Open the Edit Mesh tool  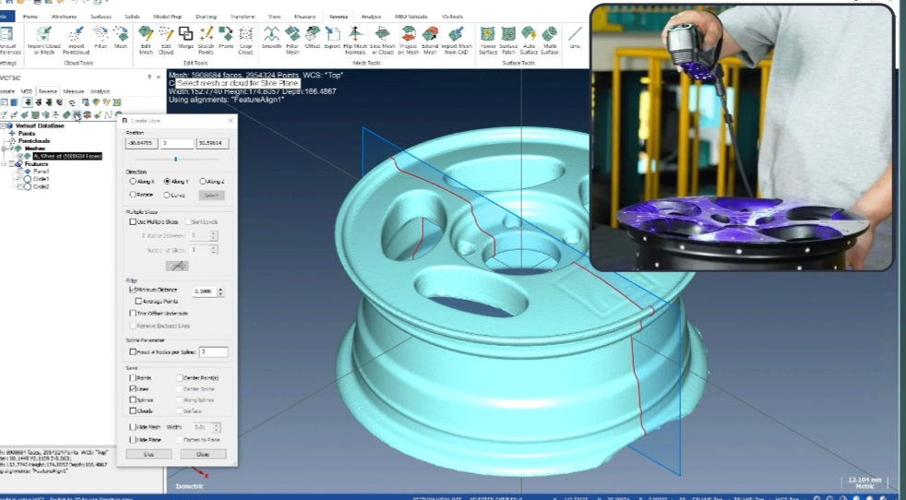(146, 41)
